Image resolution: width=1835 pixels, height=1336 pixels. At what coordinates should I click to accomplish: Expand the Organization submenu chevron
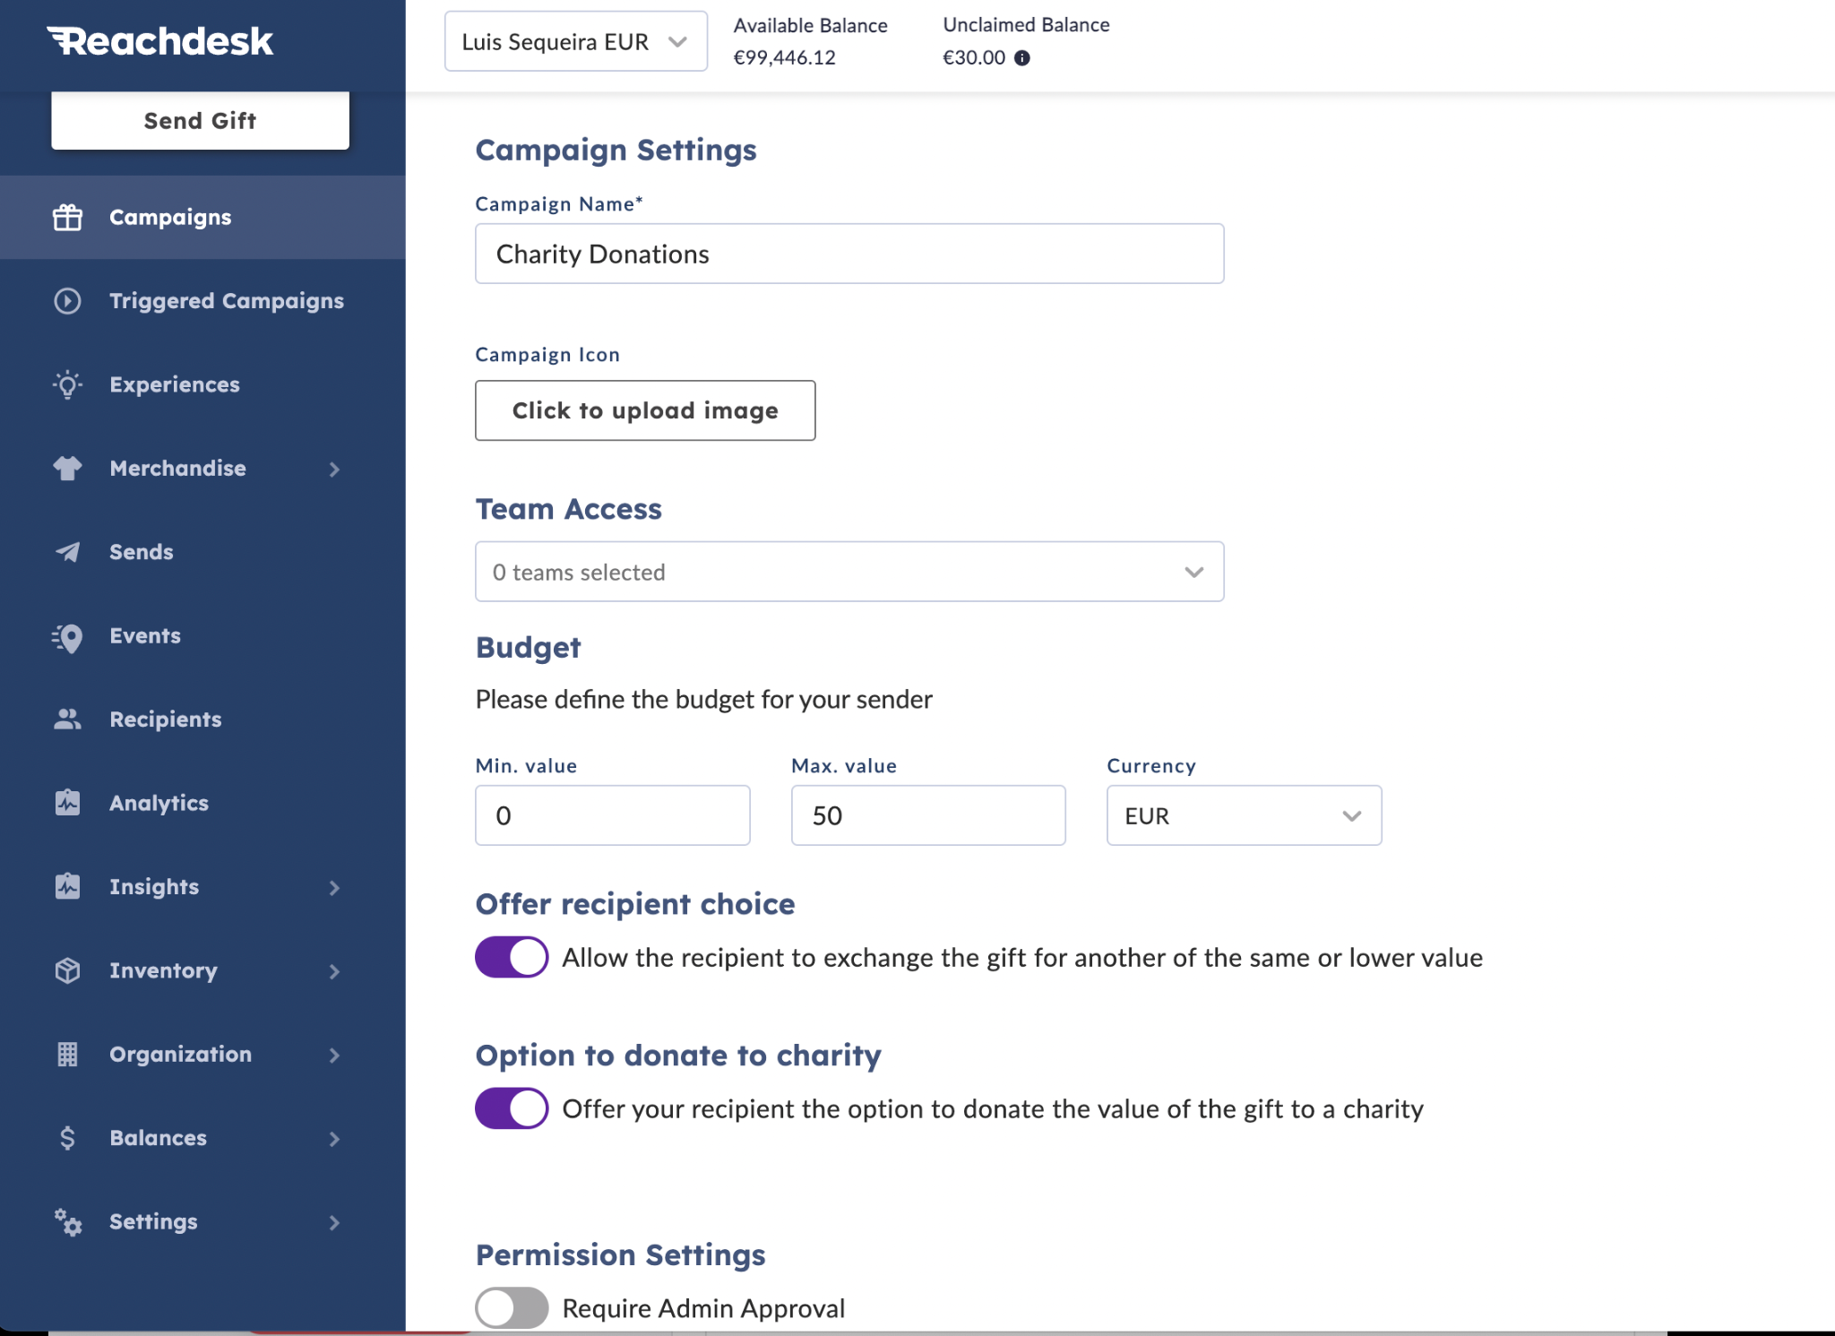[x=334, y=1055]
